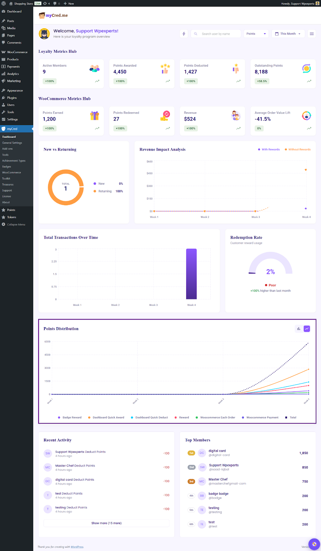The width and height of the screenshot is (321, 551).
Task: Open WooCommerce in the sidebar menu
Action: tap(17, 52)
